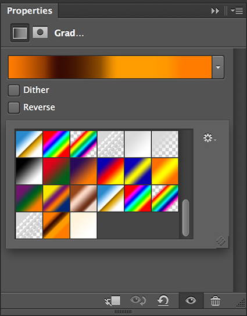Toggle layer visibility eye icon
Viewport: 247px width, 316px height.
click(191, 301)
